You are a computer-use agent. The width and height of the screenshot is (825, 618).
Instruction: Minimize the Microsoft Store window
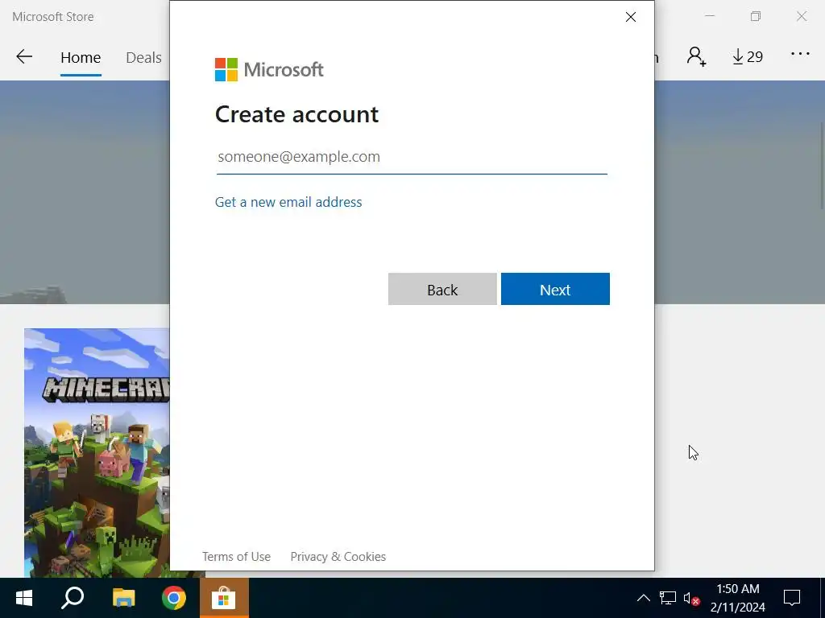[x=710, y=16]
